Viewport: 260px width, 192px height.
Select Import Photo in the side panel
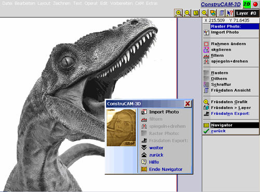(225, 32)
